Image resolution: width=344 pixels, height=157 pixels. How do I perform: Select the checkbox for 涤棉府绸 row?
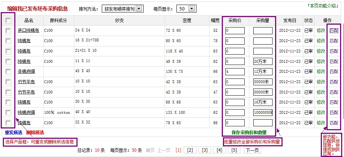(8, 72)
